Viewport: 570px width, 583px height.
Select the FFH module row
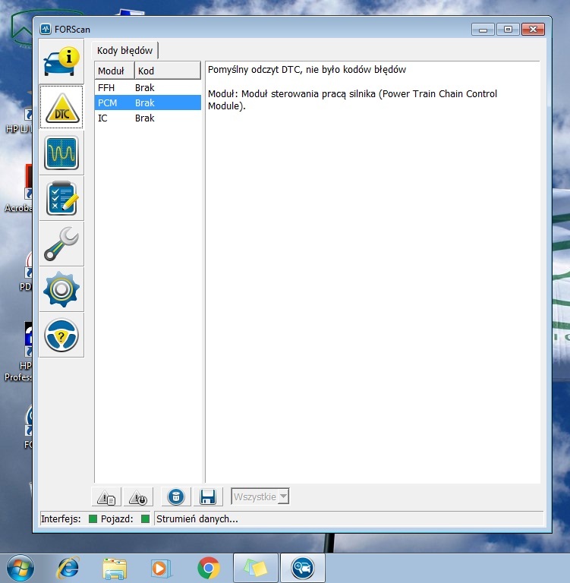tap(147, 87)
